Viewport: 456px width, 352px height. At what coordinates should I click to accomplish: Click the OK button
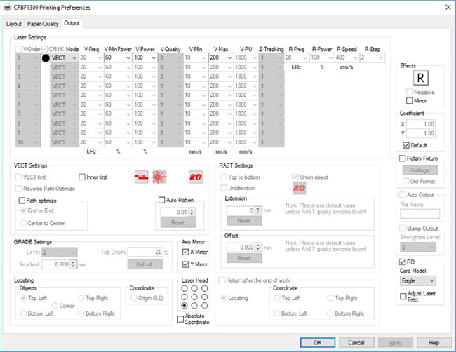[318, 343]
